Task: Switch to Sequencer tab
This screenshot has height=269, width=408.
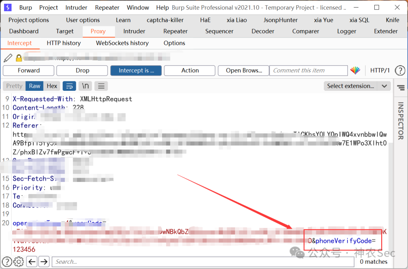Action: click(x=219, y=31)
